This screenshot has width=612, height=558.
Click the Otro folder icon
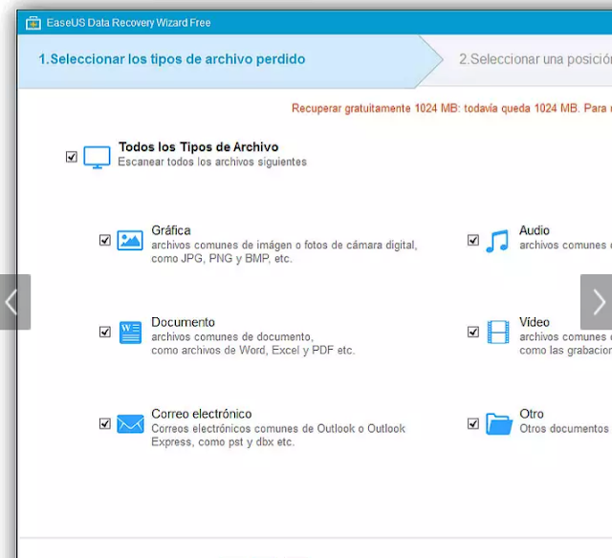[499, 424]
